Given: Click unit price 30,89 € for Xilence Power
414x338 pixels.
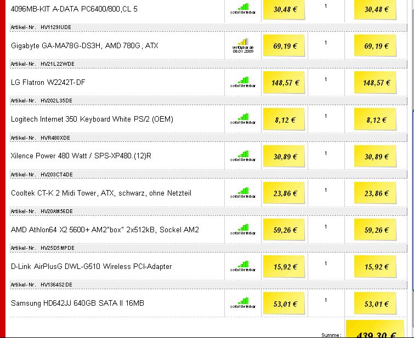Looking at the screenshot, I should point(284,157).
